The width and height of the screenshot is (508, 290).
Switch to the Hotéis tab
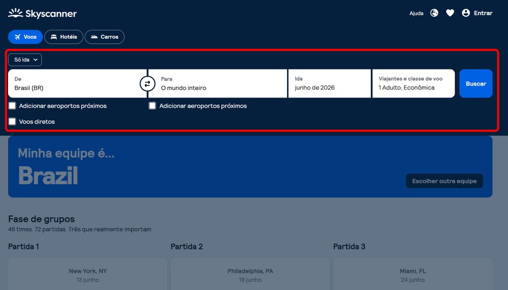tap(64, 37)
